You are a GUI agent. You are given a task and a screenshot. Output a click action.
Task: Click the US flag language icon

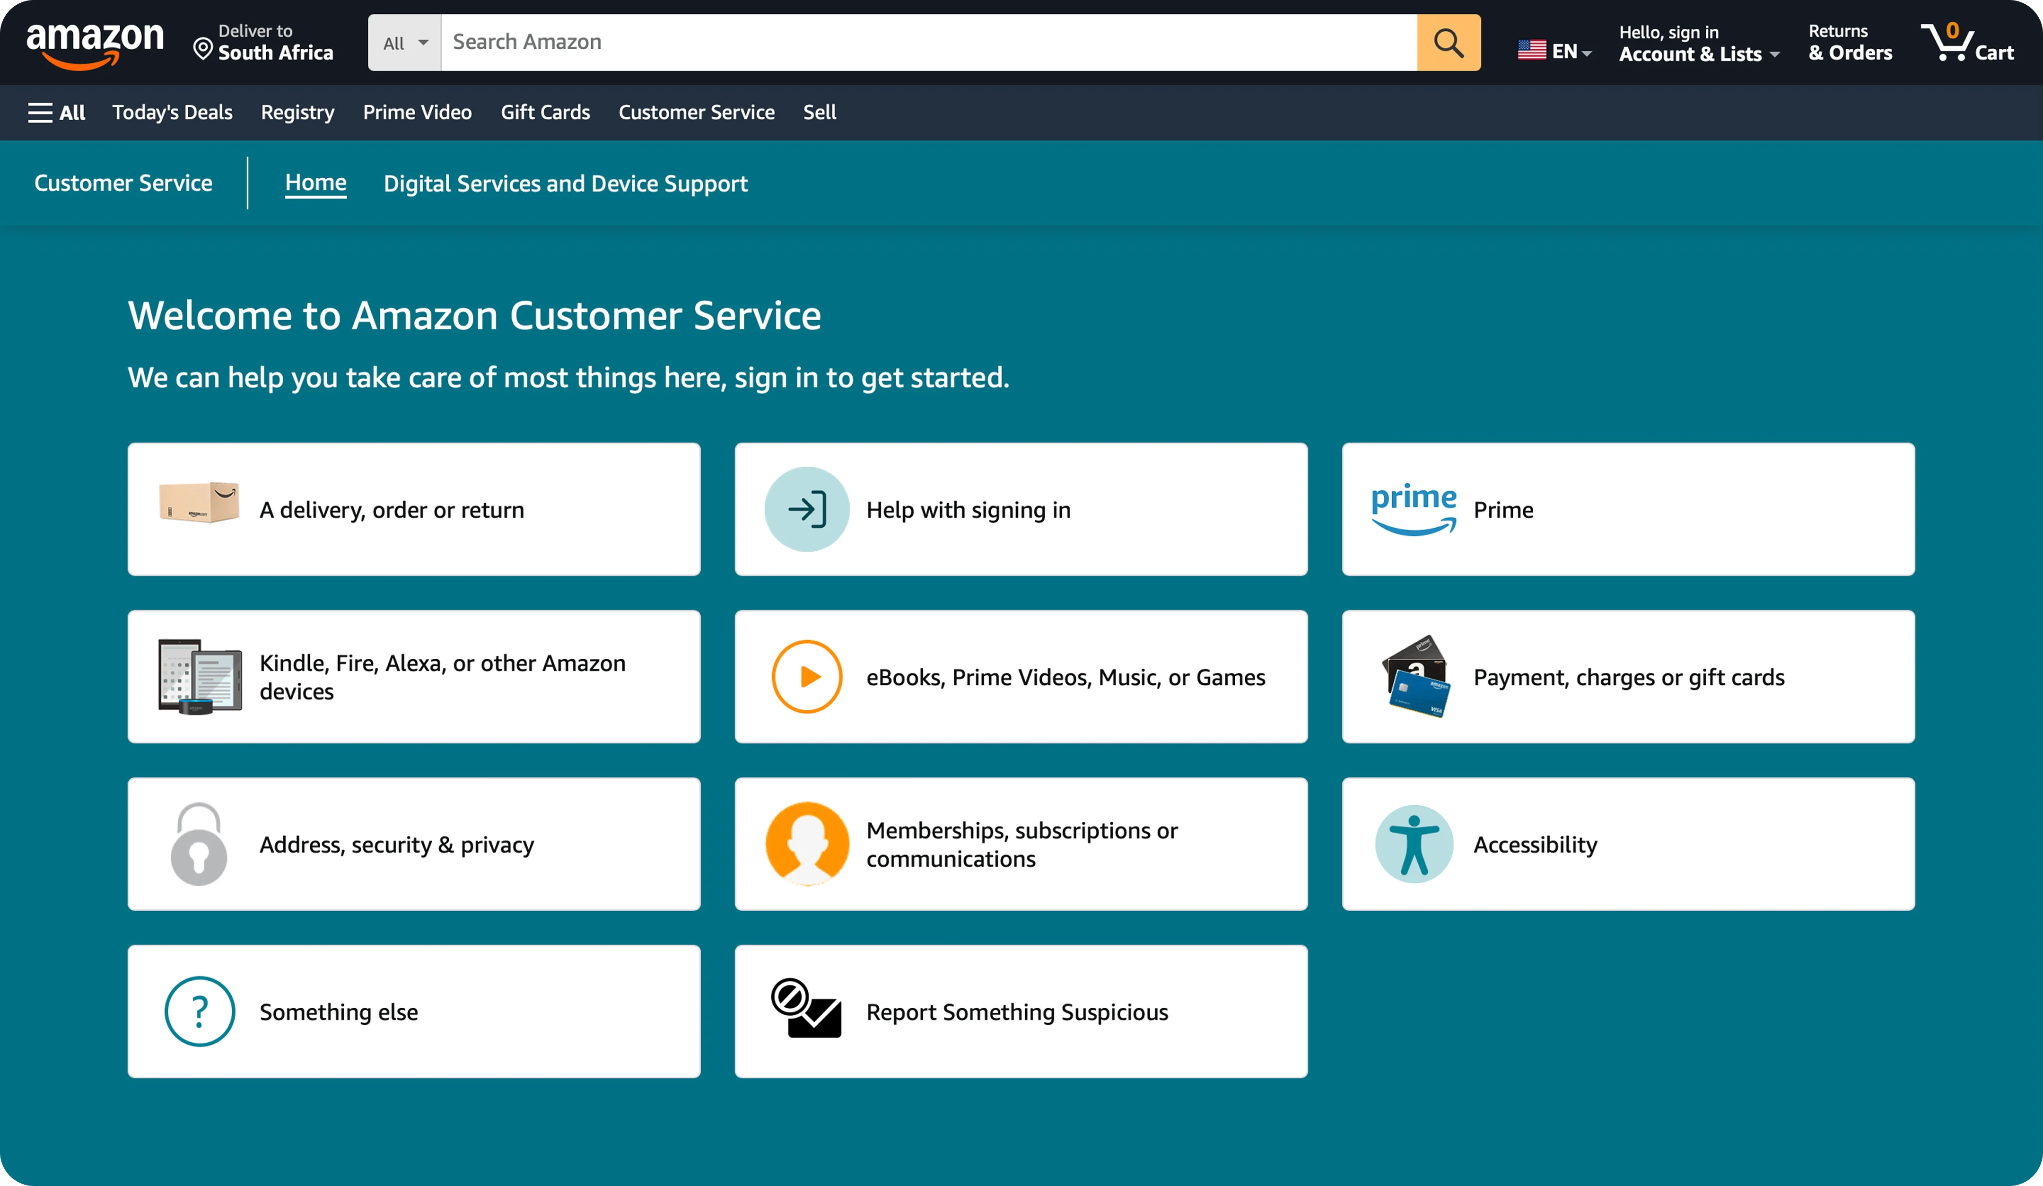[1531, 50]
